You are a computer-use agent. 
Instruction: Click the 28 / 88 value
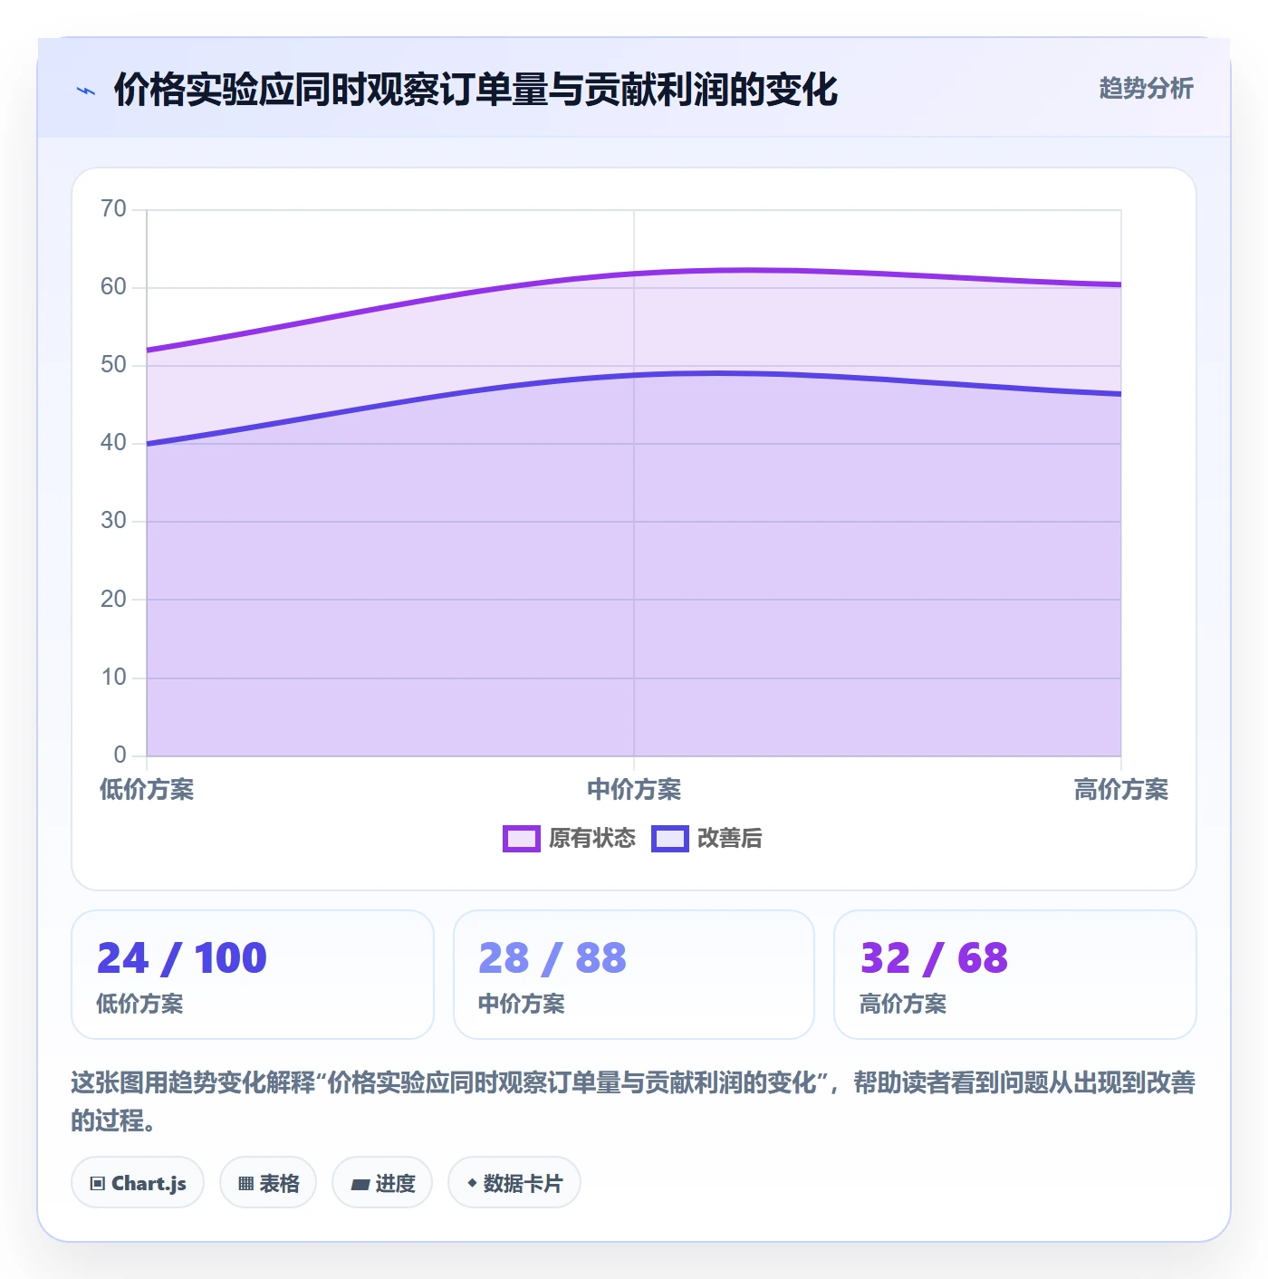coord(552,958)
